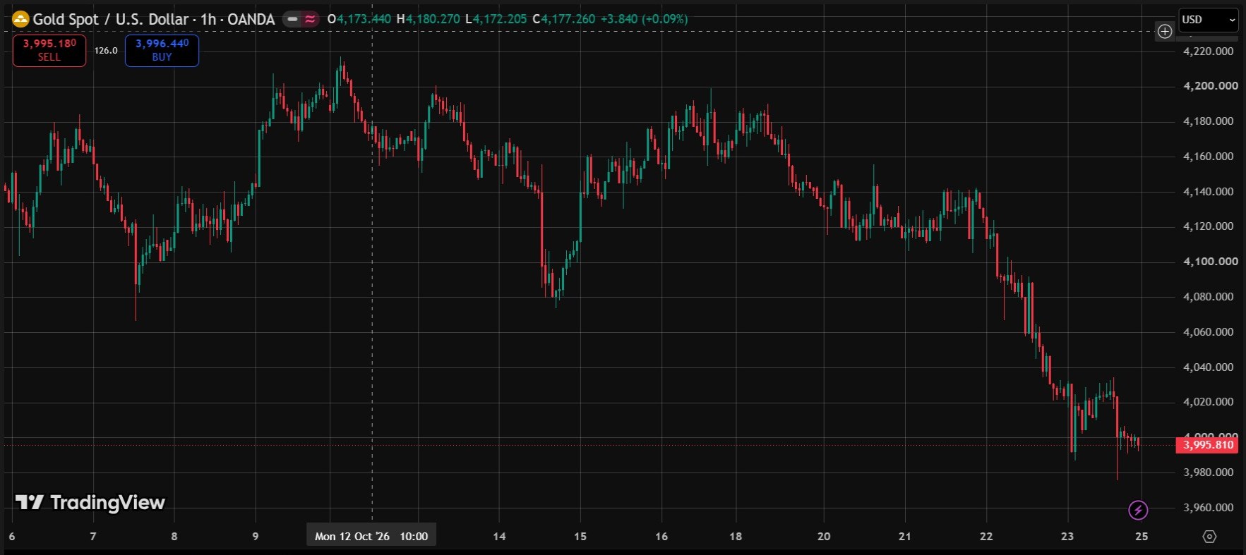This screenshot has width=1246, height=555.
Task: Click the 4,100.000 price scale label
Action: [x=1210, y=262]
